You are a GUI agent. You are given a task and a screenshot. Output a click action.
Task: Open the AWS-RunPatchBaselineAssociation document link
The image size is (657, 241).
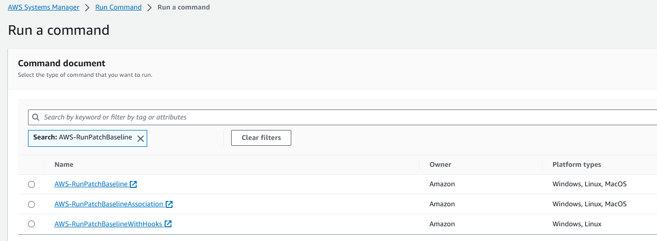[x=109, y=204]
